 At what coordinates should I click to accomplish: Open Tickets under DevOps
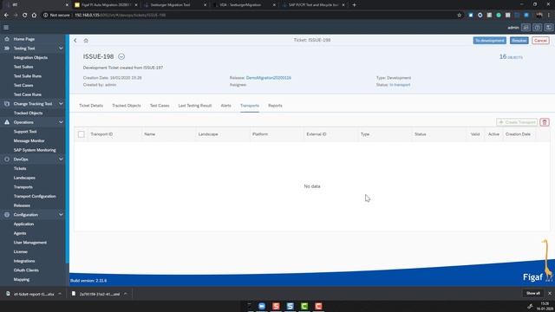click(20, 168)
